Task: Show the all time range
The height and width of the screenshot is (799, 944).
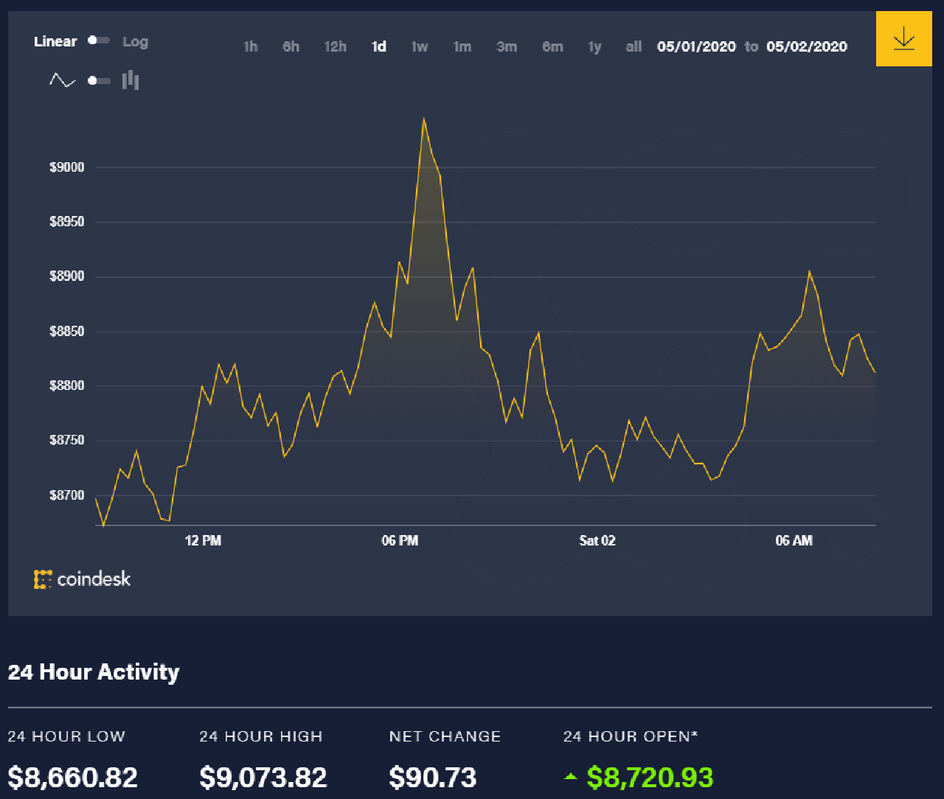Action: (x=634, y=46)
